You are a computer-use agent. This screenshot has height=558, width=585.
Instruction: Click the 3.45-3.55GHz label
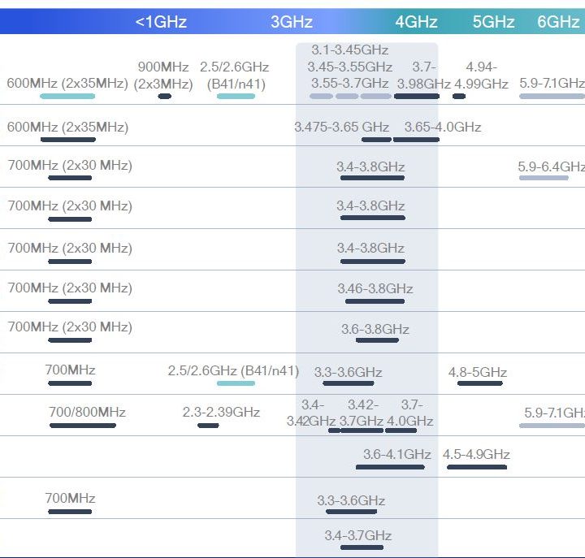(350, 67)
